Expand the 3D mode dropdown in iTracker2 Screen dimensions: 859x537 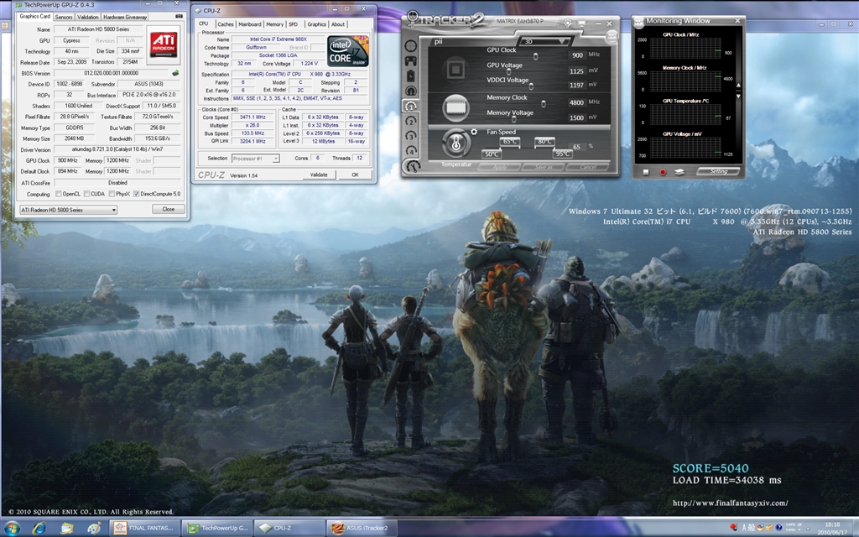click(545, 40)
